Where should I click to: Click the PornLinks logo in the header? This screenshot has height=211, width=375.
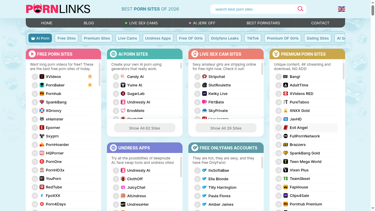pos(58,9)
